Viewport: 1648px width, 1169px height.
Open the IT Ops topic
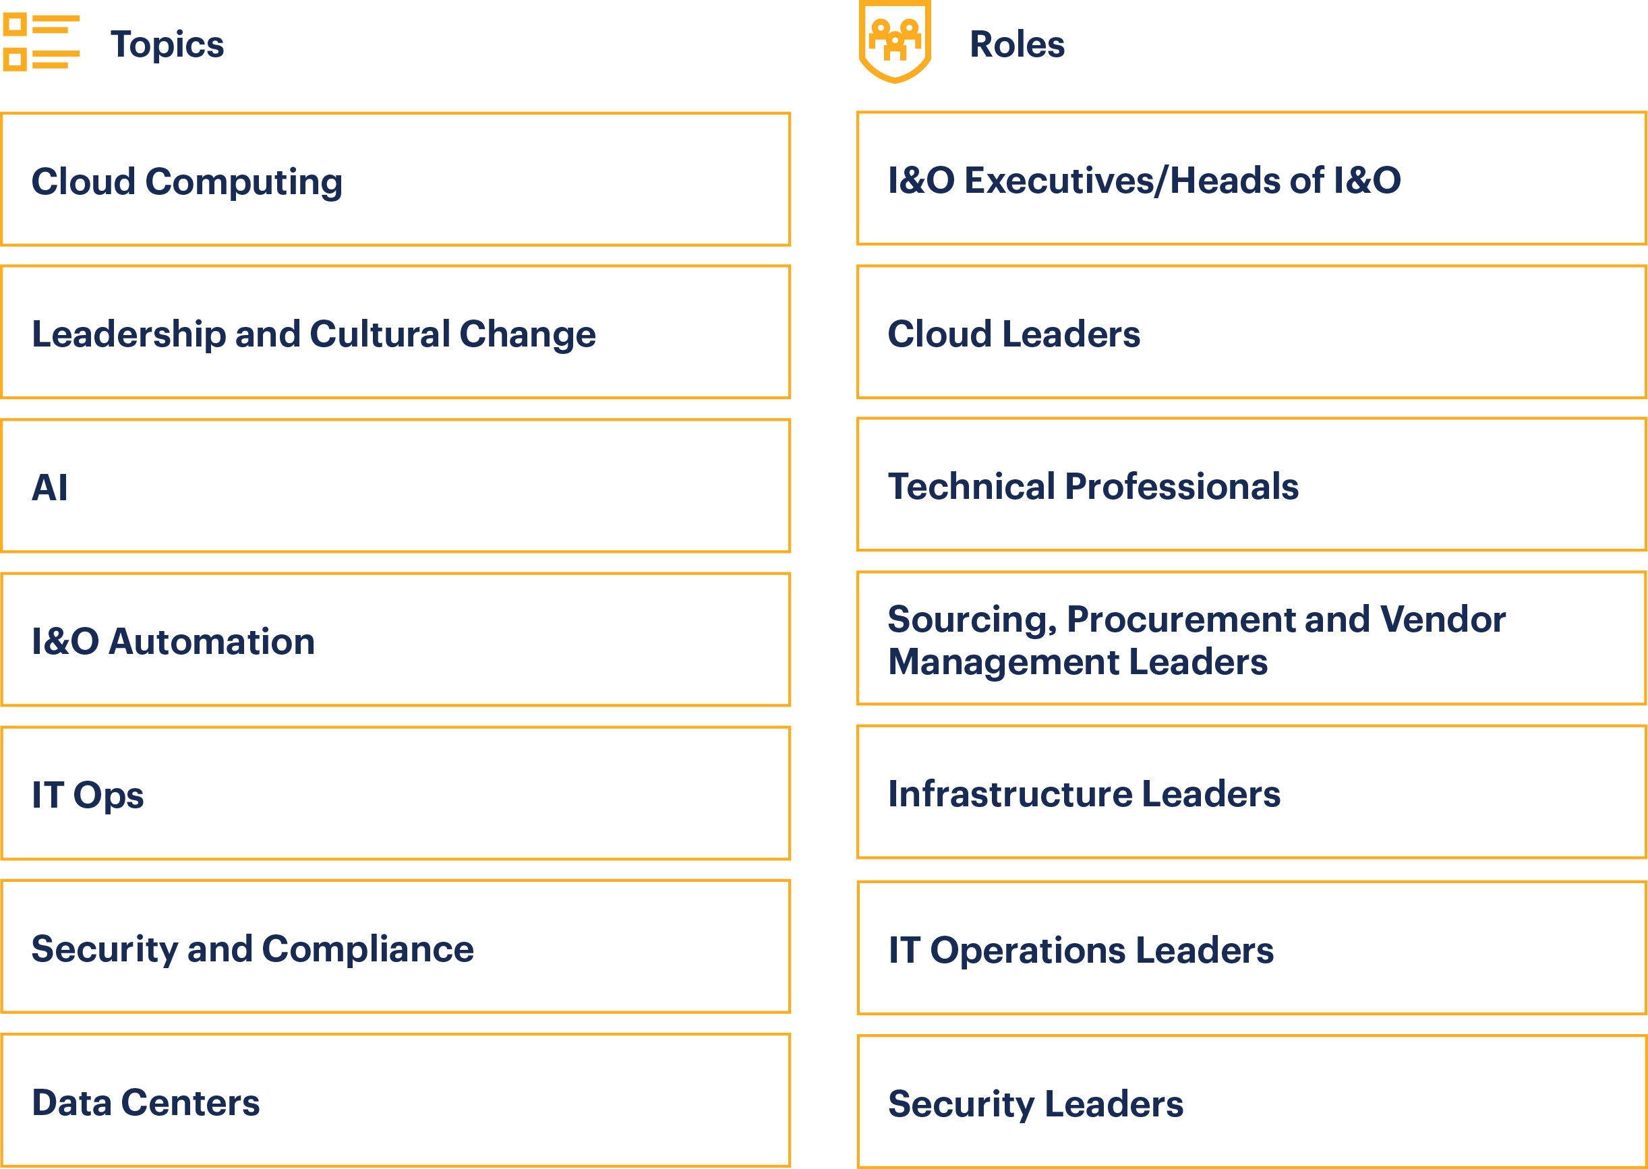click(395, 793)
